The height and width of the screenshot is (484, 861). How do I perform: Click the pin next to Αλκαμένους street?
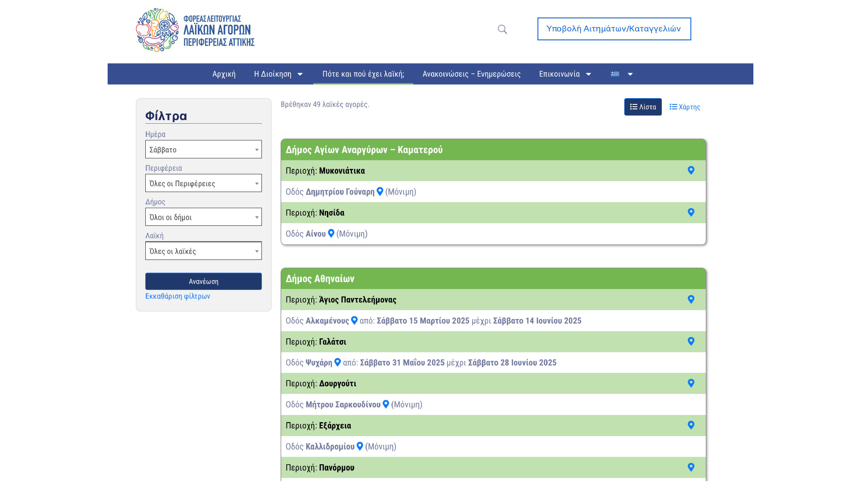[354, 320]
